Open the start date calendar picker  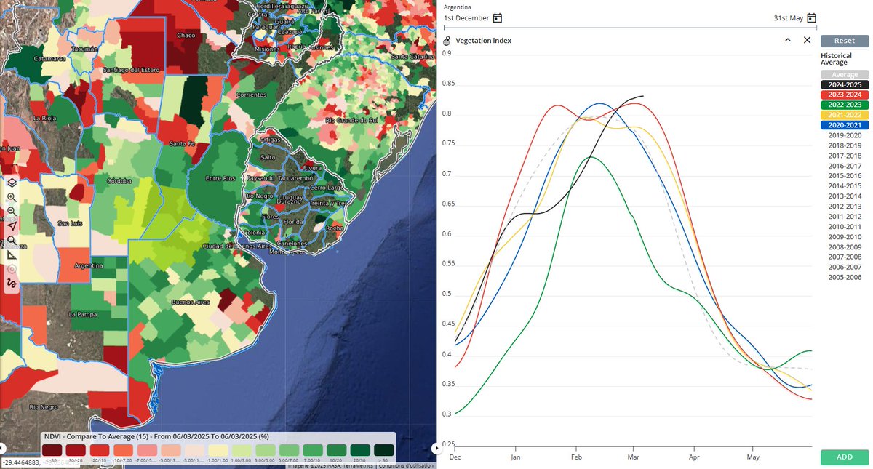pyautogui.click(x=498, y=17)
